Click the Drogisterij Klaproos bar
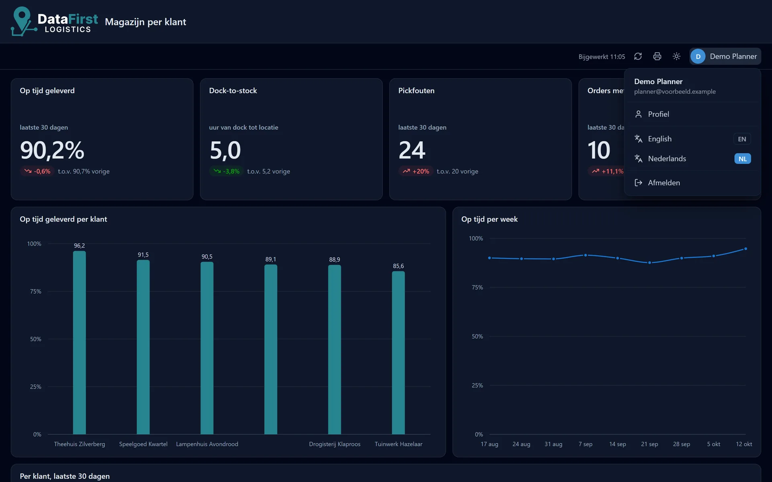 (x=335, y=349)
